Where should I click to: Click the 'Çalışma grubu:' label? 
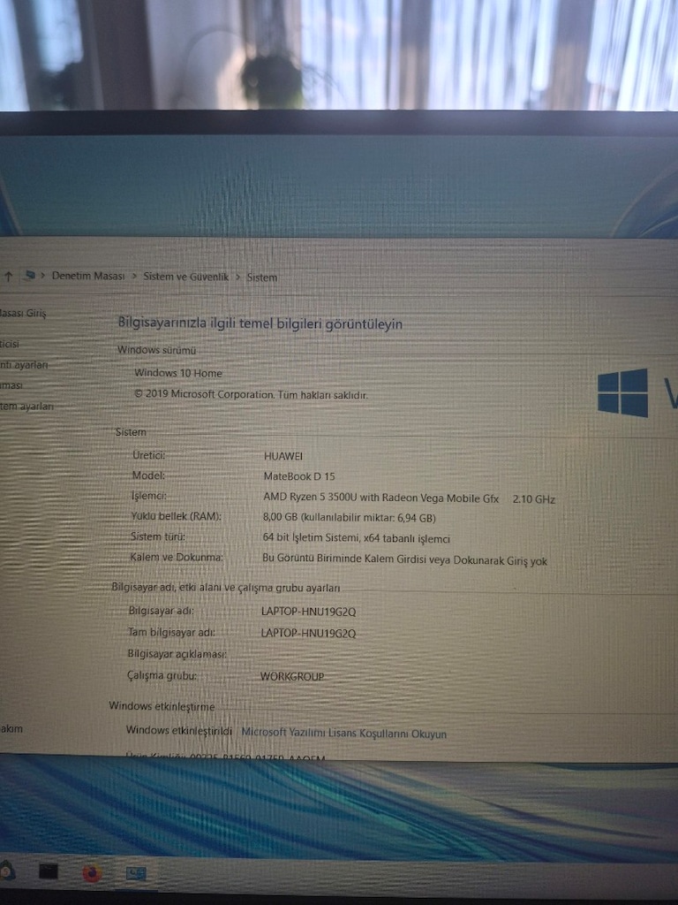(162, 675)
